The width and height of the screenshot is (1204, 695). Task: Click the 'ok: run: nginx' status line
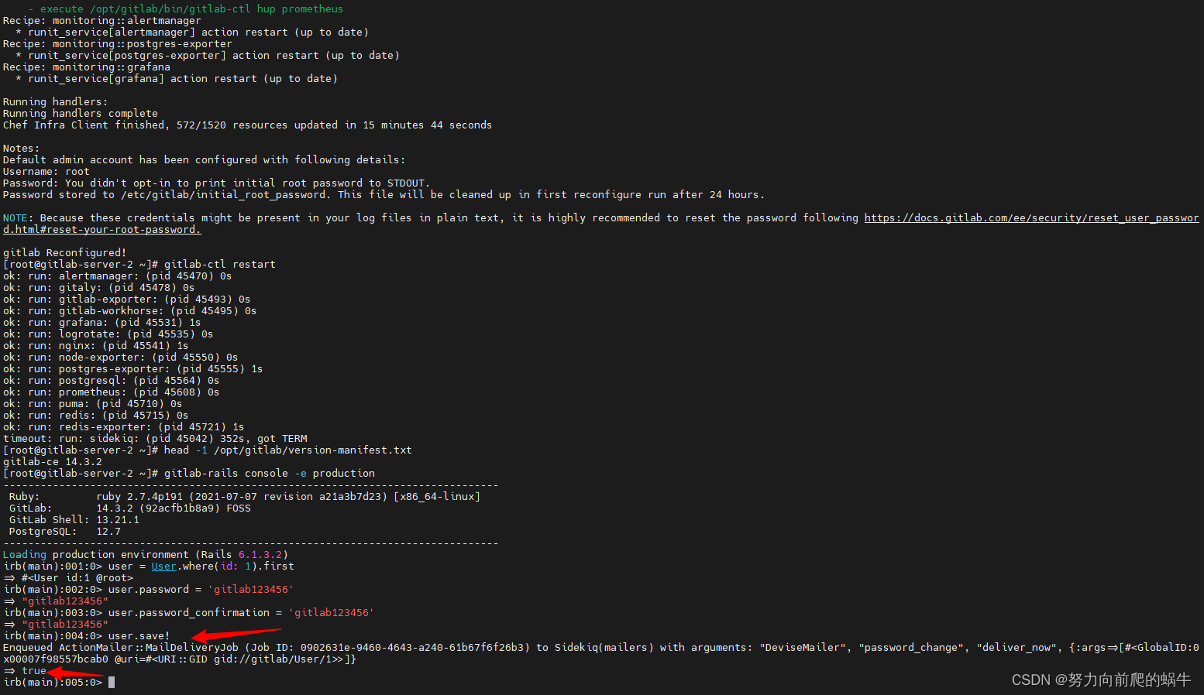coord(95,346)
